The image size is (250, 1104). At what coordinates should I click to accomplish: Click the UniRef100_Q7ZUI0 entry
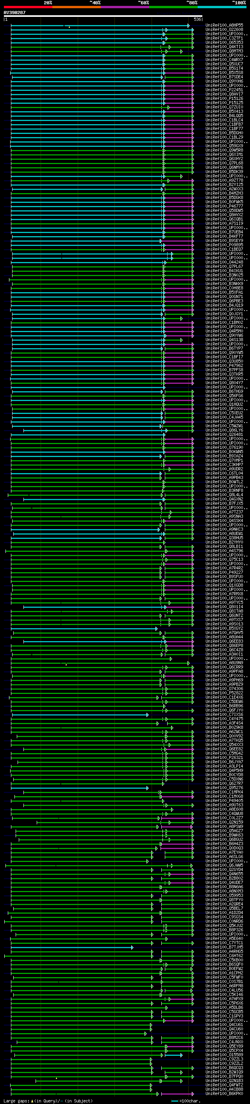224,107
